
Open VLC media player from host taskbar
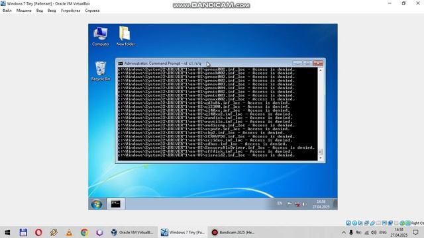coord(69,232)
